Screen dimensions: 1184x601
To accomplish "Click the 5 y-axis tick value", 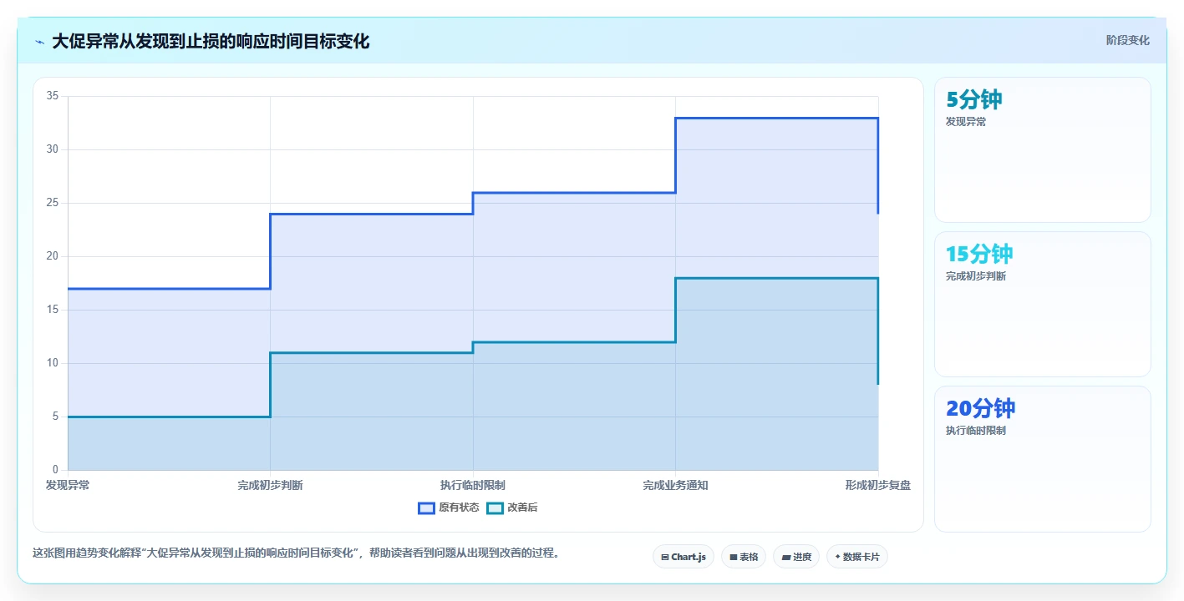I will (x=55, y=417).
